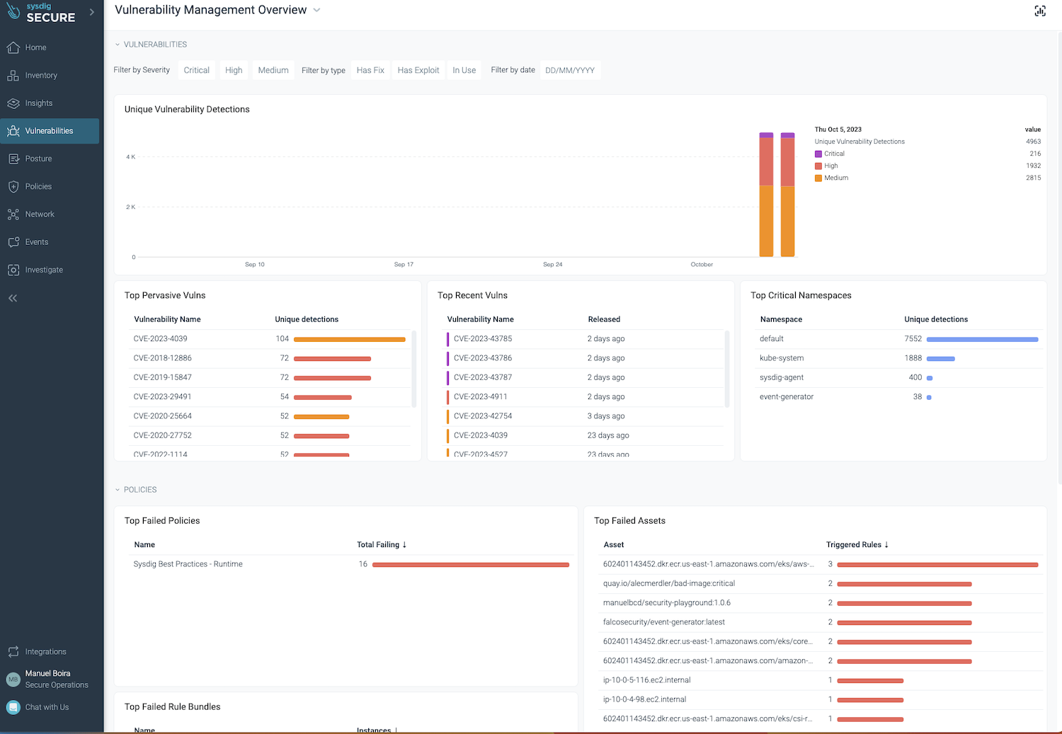Select the kube-system namespace row
Viewport: 1062px width, 734px height.
[x=898, y=358]
